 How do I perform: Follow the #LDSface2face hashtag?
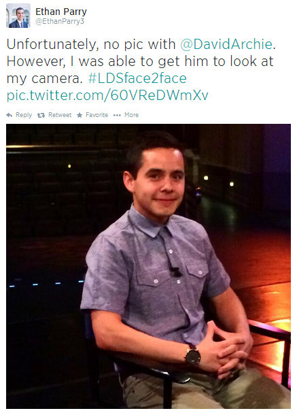point(137,78)
